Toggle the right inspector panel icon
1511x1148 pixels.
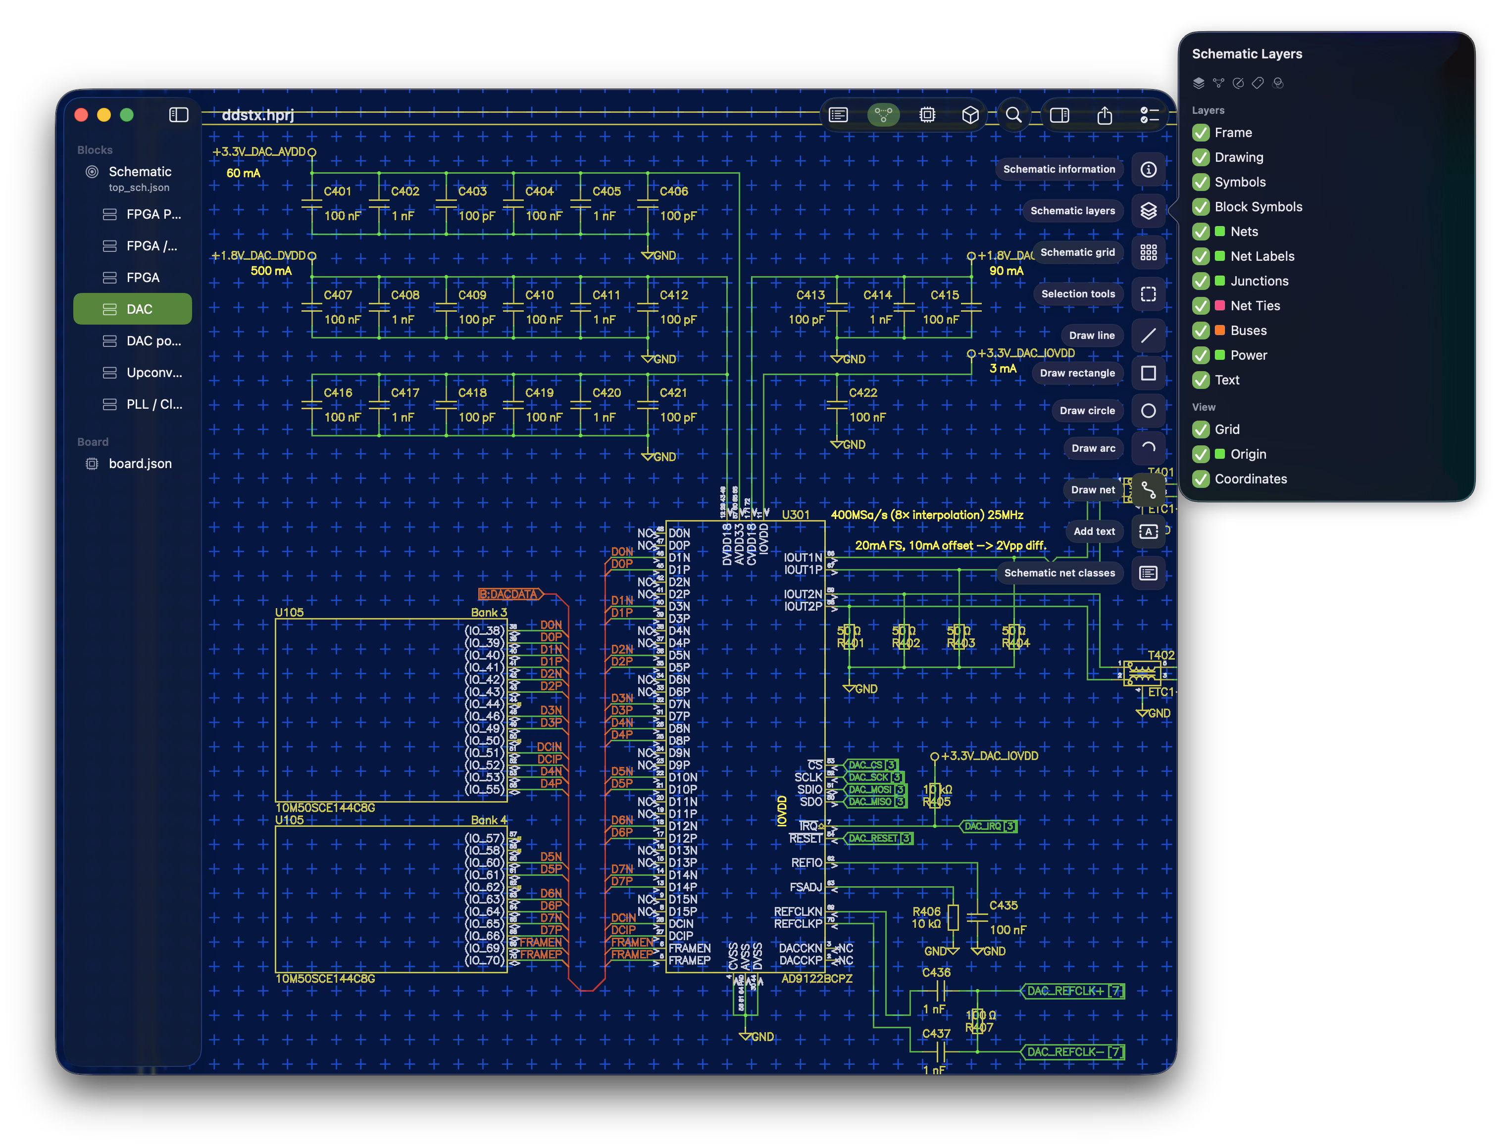(1060, 115)
